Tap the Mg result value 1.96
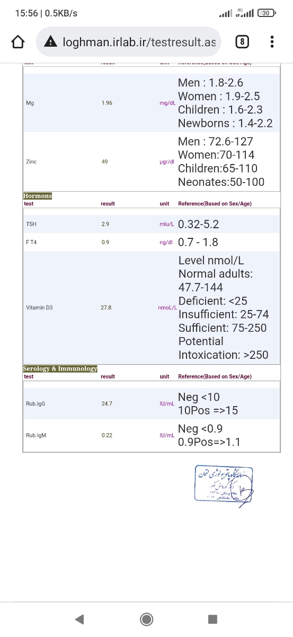This screenshot has height=637, width=293. coord(106,102)
